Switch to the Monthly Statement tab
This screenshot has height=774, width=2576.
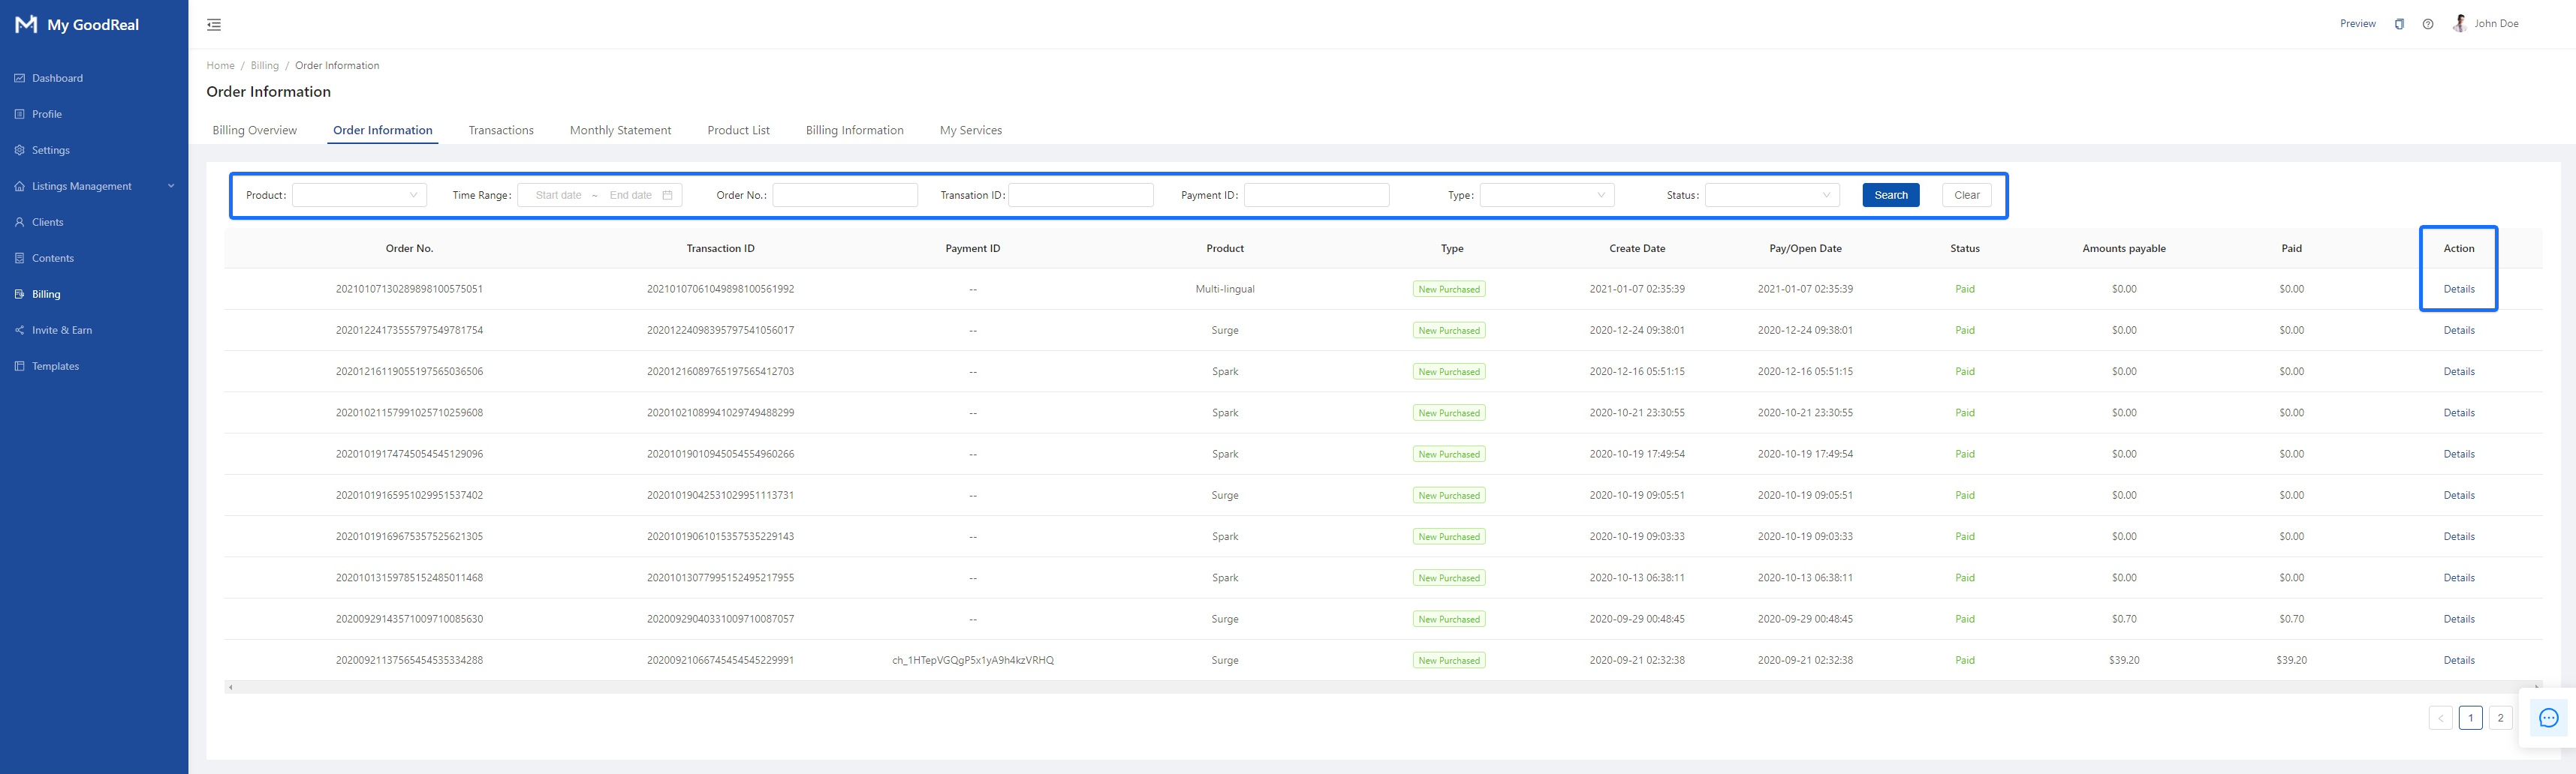pos(620,130)
